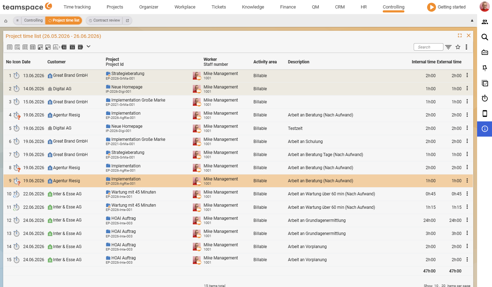
Task: Go to next period calendar icon
Action: click(x=80, y=47)
